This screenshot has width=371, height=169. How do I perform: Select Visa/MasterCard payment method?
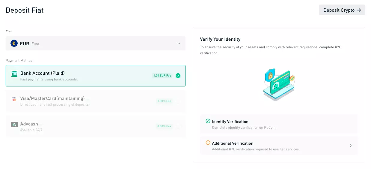point(95,101)
